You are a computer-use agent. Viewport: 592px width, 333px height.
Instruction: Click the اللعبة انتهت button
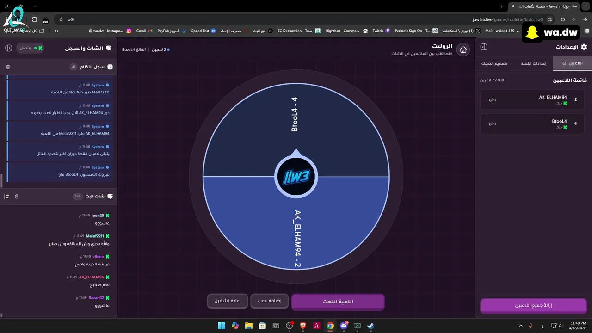[x=338, y=302]
